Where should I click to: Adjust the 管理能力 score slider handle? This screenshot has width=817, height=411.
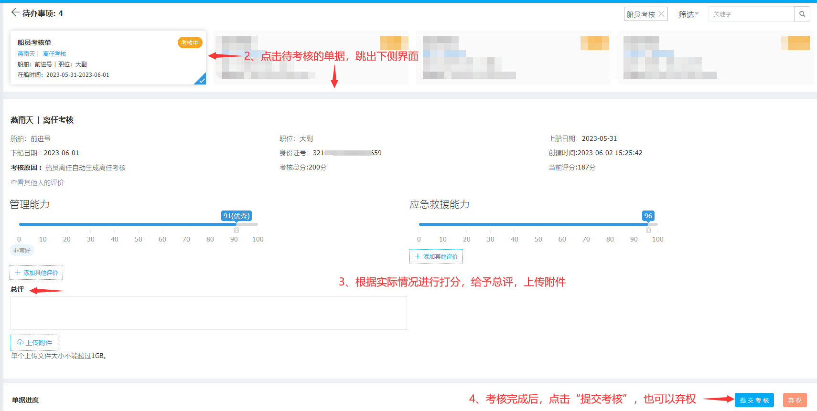pyautogui.click(x=236, y=230)
